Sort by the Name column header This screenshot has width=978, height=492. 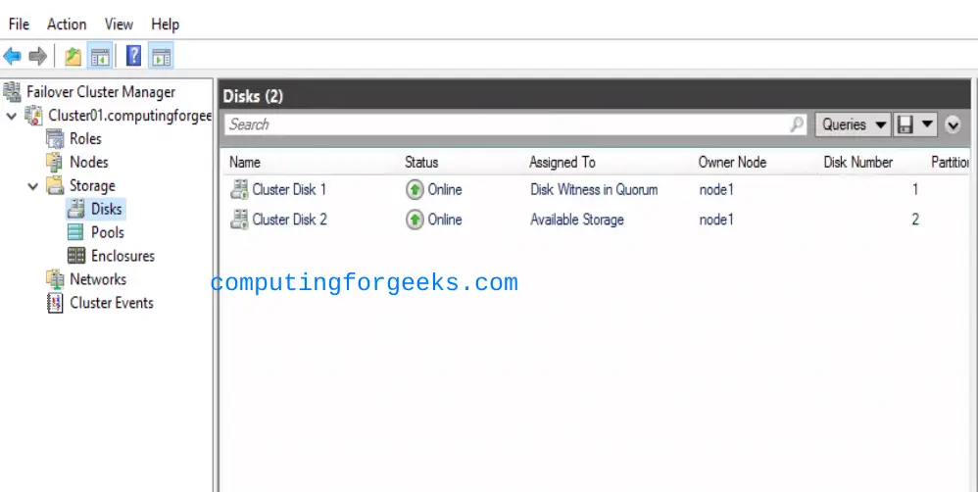coord(245,162)
